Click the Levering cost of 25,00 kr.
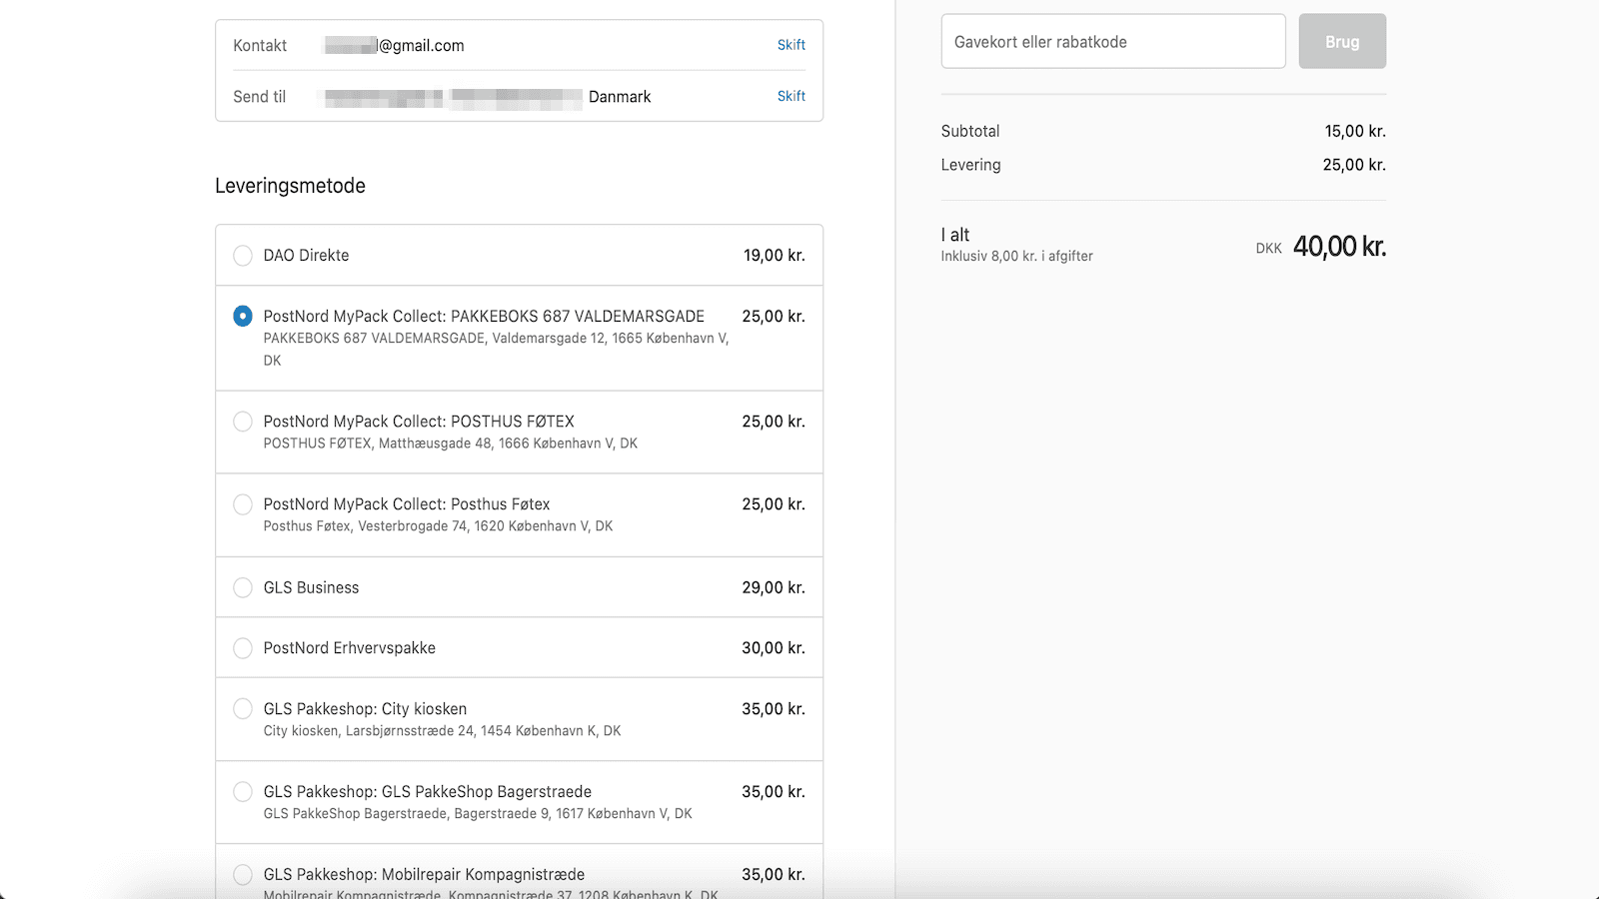This screenshot has width=1599, height=899. (x=1354, y=165)
